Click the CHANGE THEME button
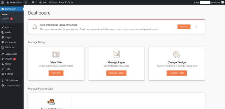225x109 pixels. click(x=177, y=73)
